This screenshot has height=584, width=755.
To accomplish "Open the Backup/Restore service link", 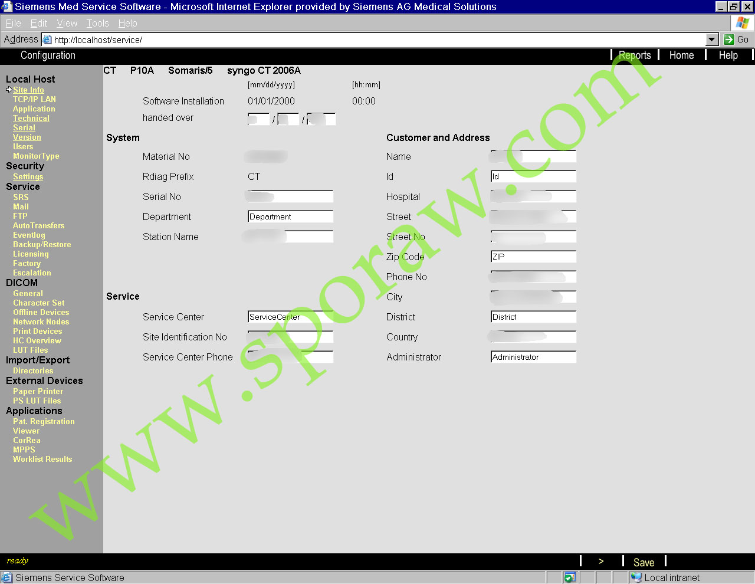I will 42,244.
